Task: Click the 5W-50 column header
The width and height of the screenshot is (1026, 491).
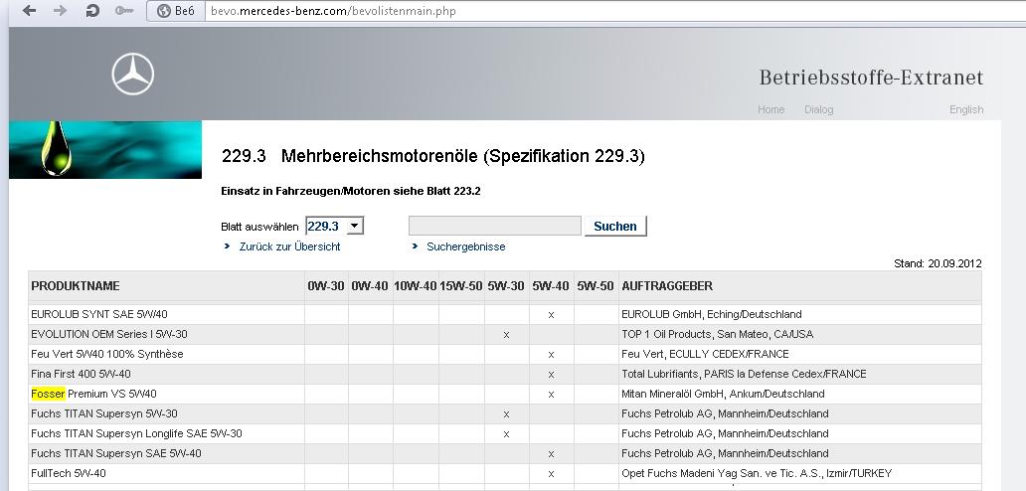Action: pos(596,285)
